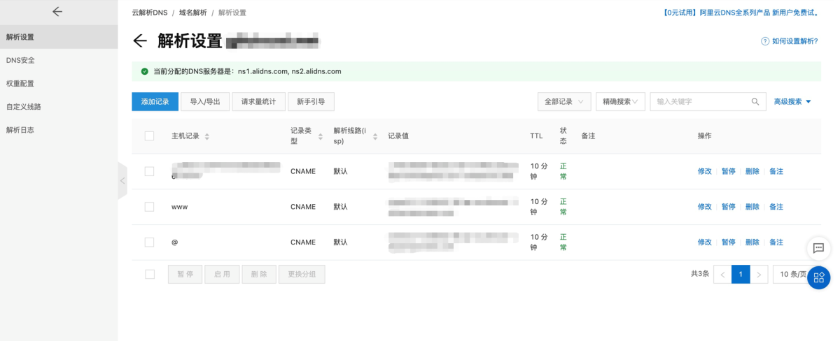Collapse the left panel via side handle
840x341 pixels.
122,180
